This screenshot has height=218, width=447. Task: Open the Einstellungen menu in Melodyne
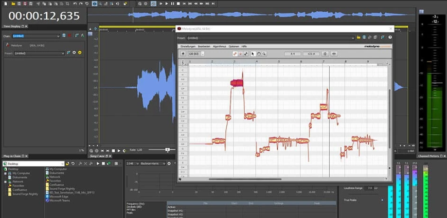pos(188,47)
